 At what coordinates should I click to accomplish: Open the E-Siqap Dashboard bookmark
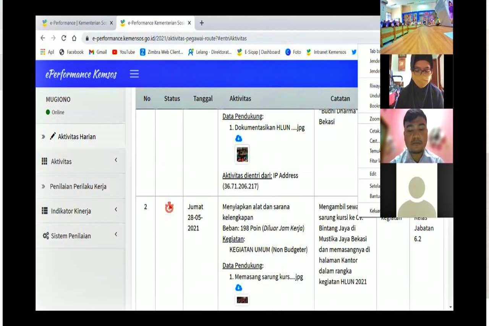259,52
